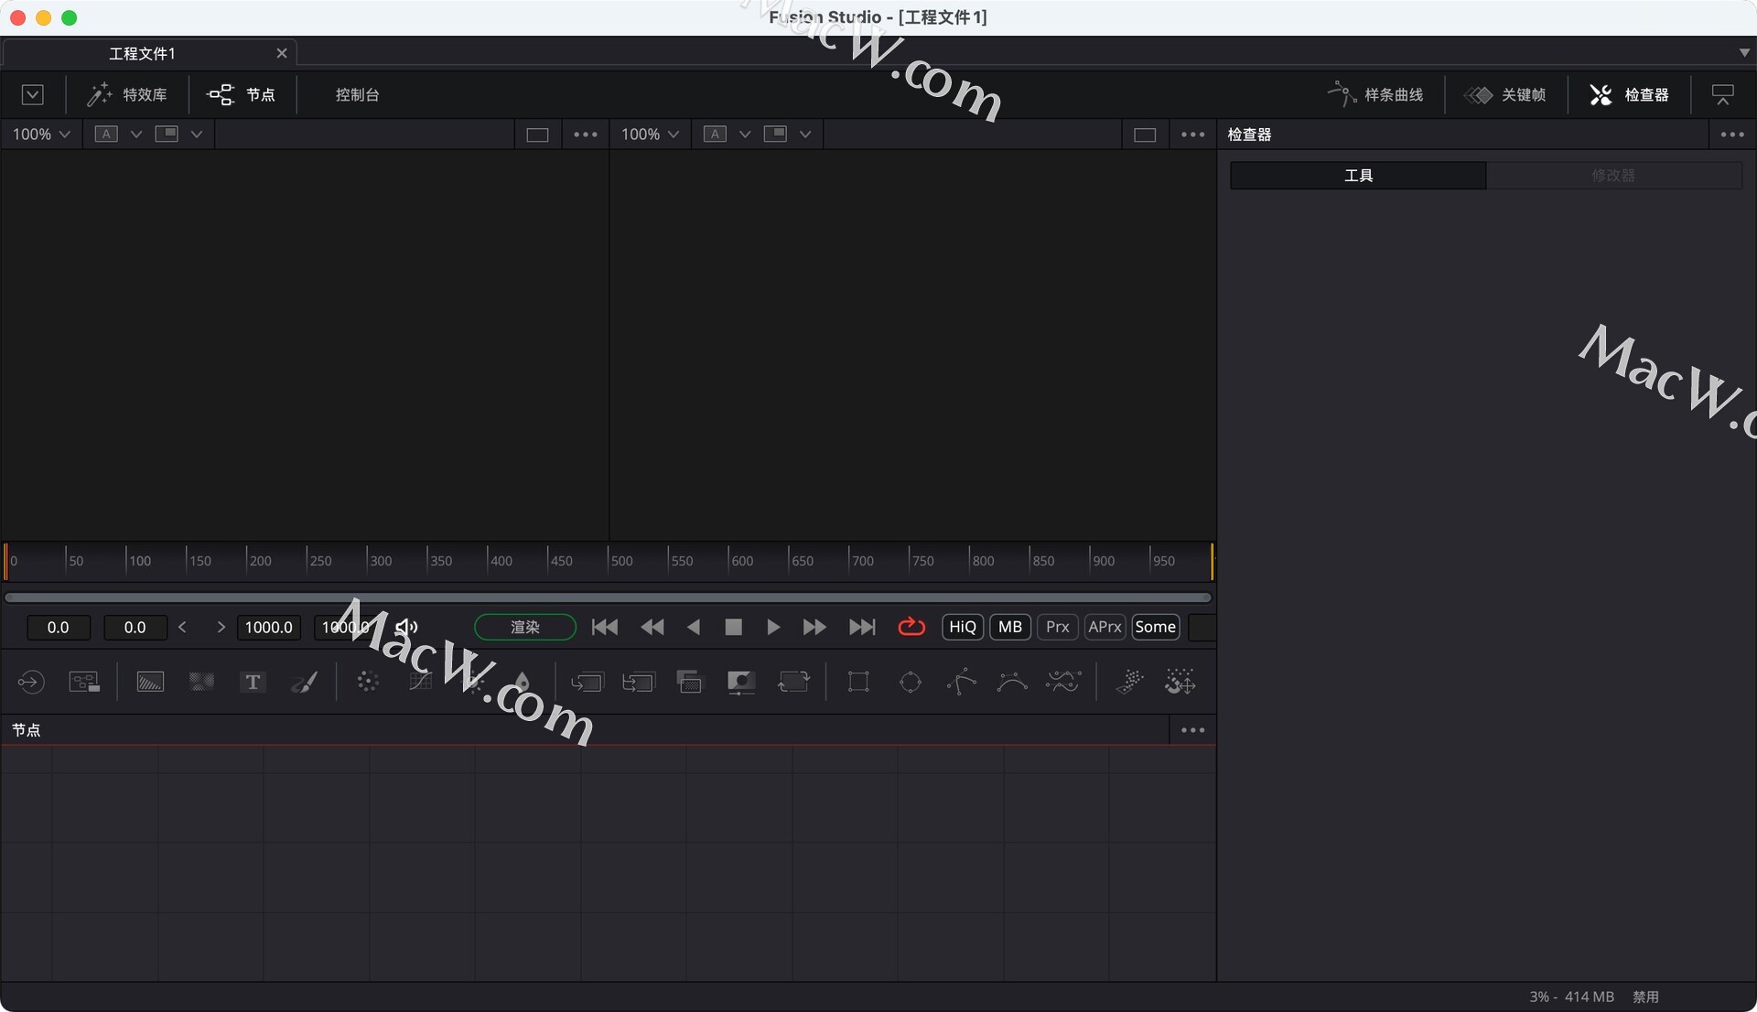Add a Rectangle mask from the toolbar
The image size is (1757, 1012).
(858, 682)
